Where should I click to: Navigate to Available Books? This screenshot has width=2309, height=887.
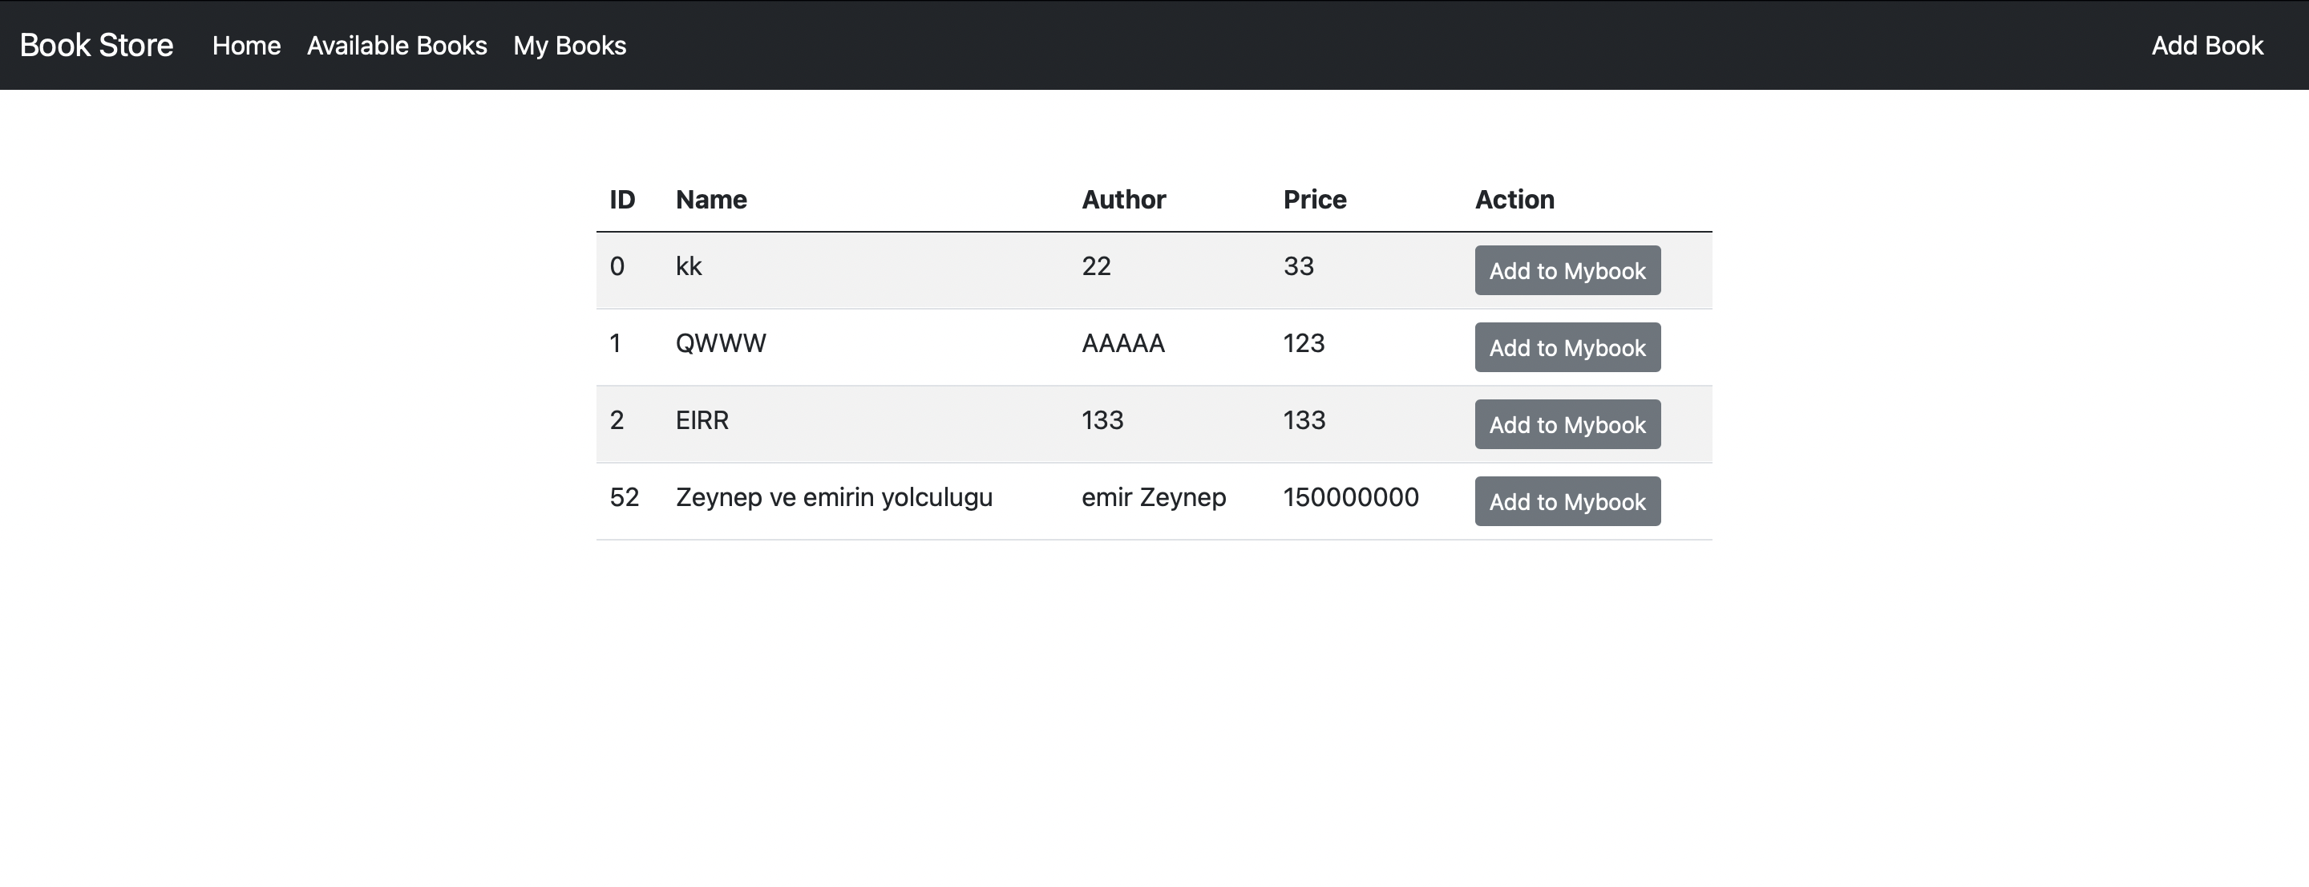[x=397, y=46]
